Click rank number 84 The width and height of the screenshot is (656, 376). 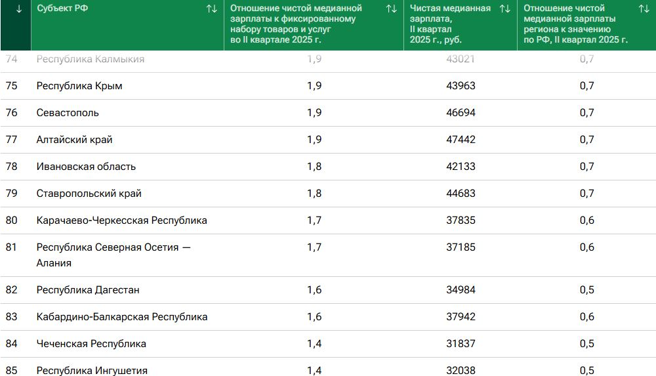point(11,344)
